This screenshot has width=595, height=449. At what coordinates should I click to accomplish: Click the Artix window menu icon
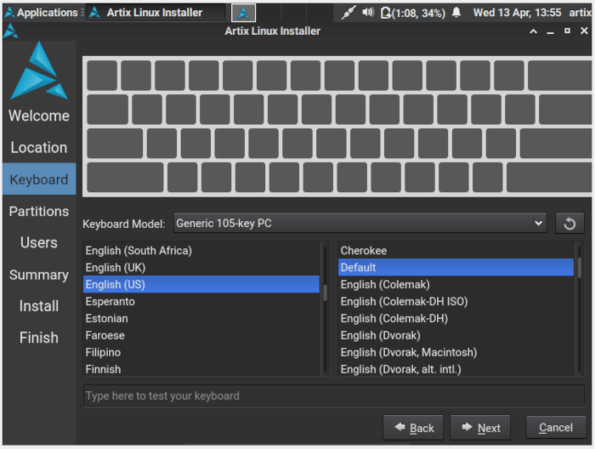(10, 31)
